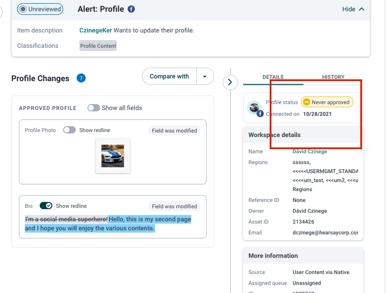Click the blue 7 changes count badge
Viewport: 386px width, 293px height.
click(81, 78)
